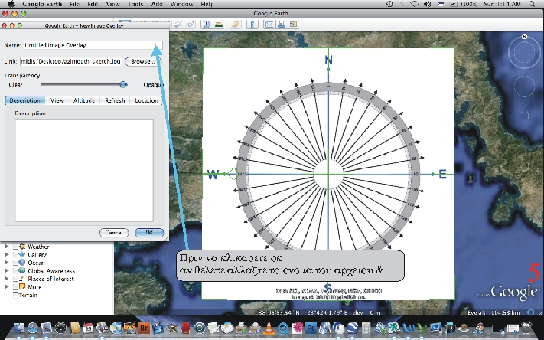Click the Name input field

tap(93, 45)
